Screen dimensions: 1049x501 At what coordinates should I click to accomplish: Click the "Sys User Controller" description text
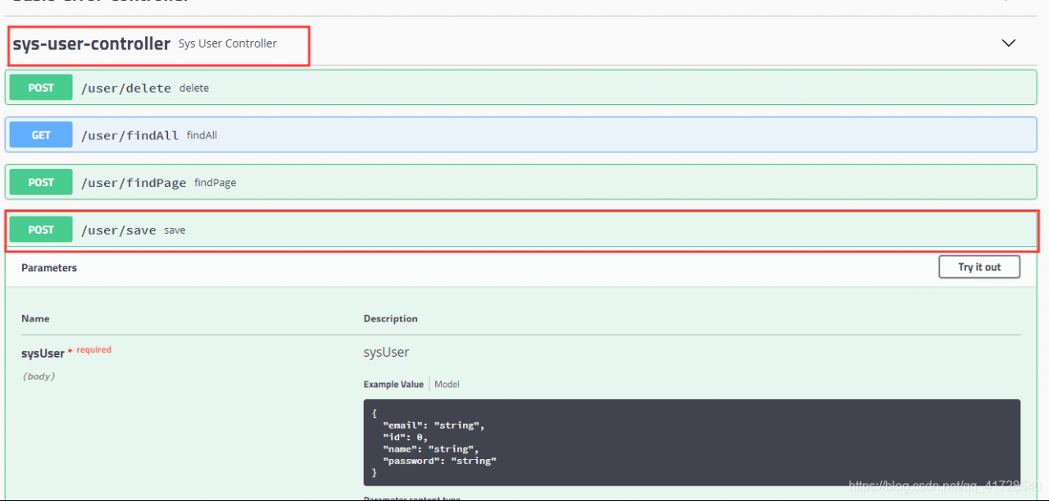(228, 43)
